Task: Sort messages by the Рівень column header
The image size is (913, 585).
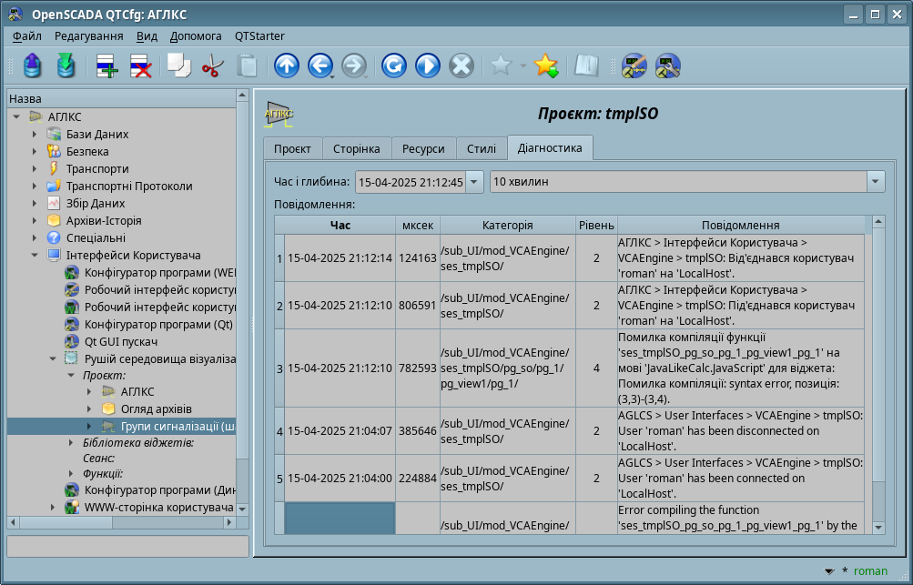Action: [596, 225]
